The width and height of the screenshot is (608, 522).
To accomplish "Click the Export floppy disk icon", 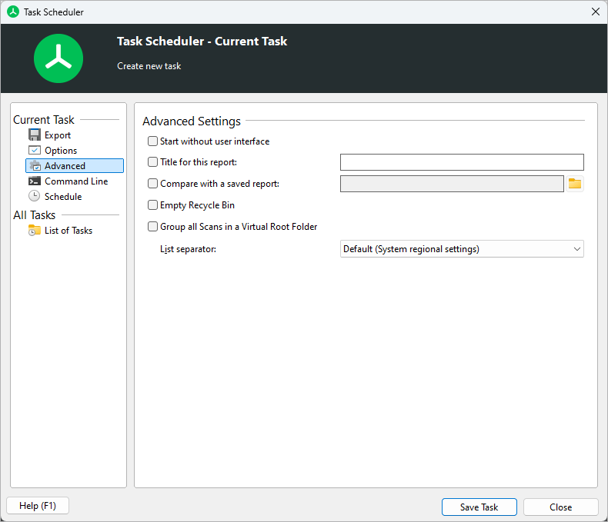I will 35,135.
